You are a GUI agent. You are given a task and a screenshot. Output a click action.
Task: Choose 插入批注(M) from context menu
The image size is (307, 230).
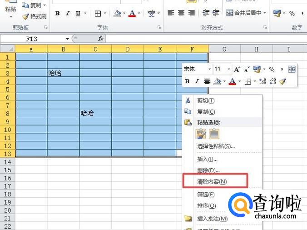[212, 219]
